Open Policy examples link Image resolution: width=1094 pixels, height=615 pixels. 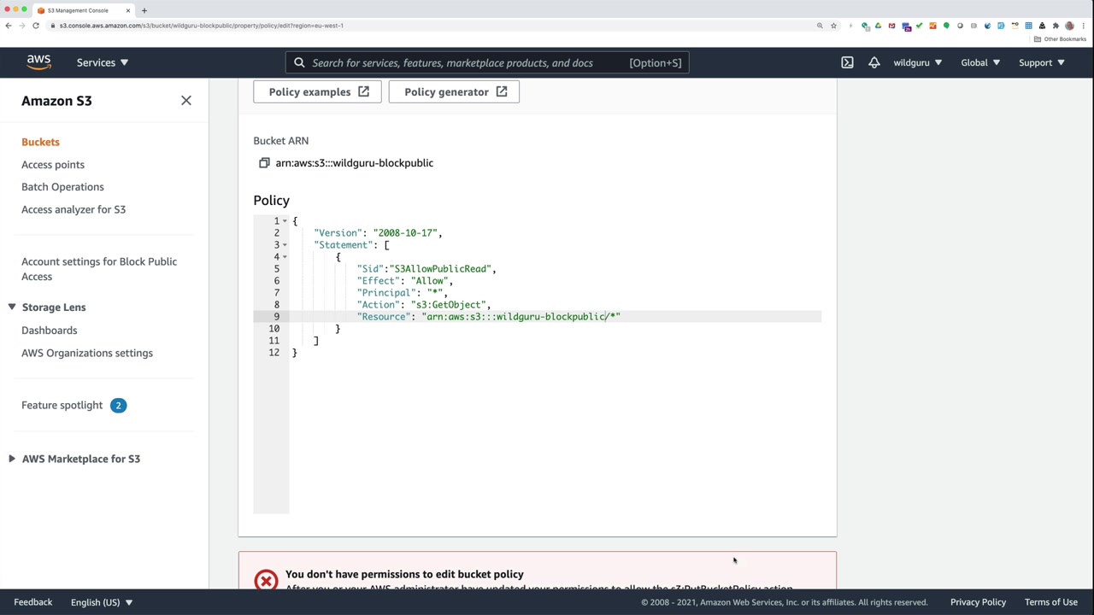(317, 92)
